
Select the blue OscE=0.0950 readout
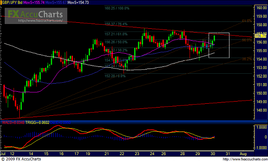point(60,123)
